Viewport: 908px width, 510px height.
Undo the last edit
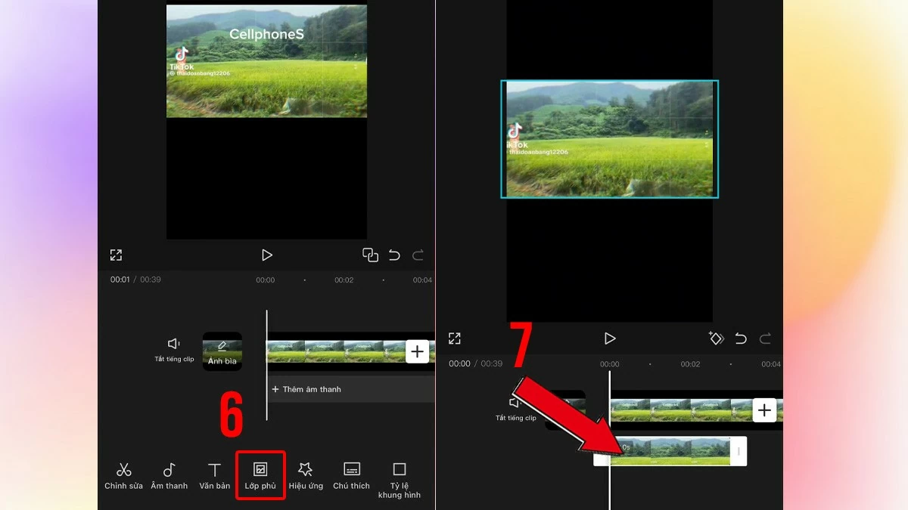coord(393,255)
